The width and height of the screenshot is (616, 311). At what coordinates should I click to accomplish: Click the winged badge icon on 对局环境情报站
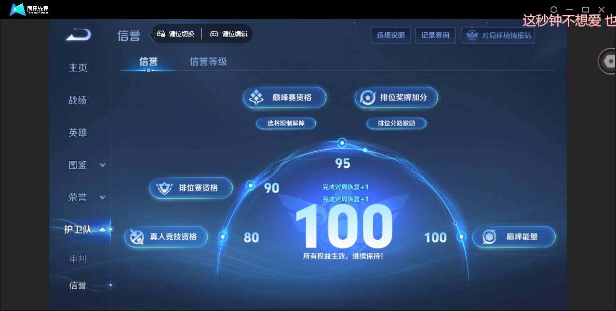click(472, 35)
